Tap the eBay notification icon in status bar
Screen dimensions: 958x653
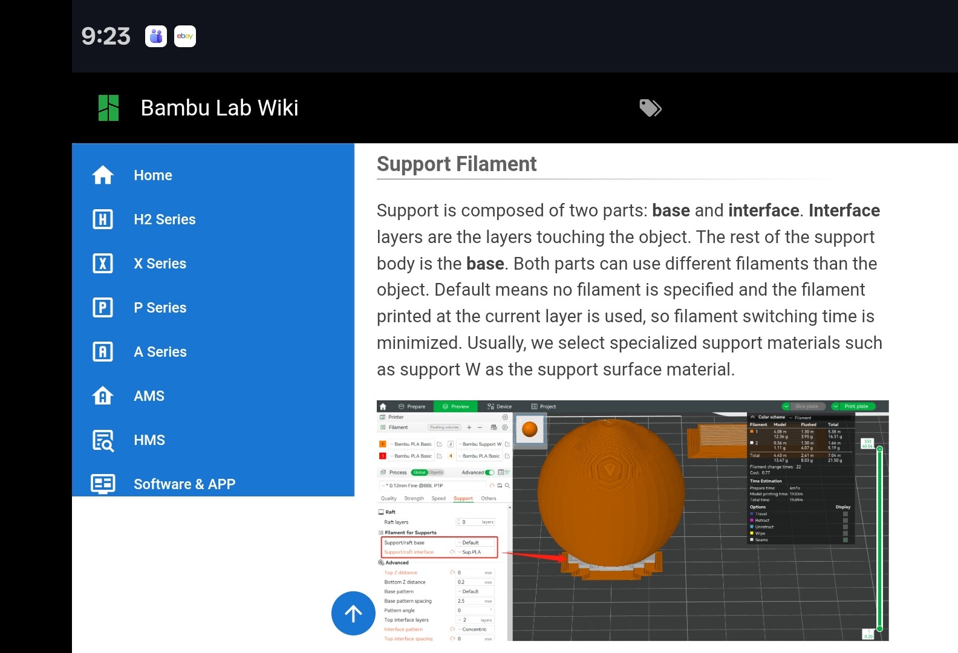point(185,36)
